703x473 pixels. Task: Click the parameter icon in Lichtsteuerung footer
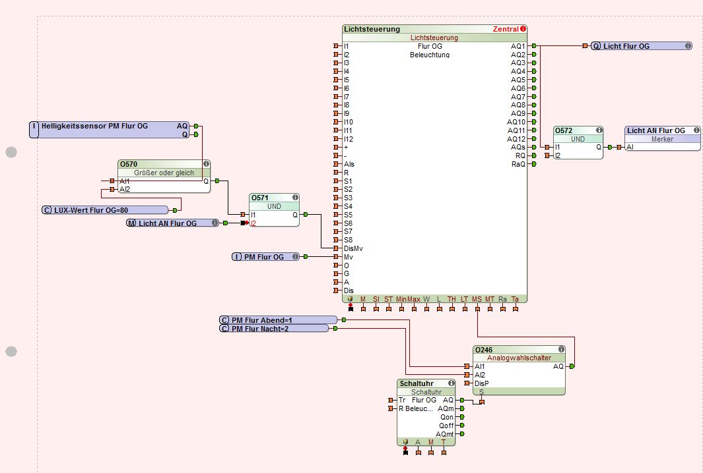(x=350, y=299)
